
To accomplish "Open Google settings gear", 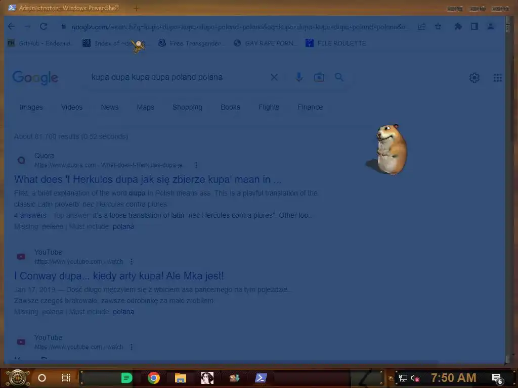I will coord(474,78).
